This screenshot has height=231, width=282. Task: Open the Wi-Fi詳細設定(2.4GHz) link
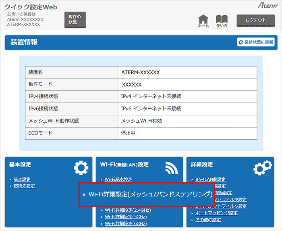(128, 210)
